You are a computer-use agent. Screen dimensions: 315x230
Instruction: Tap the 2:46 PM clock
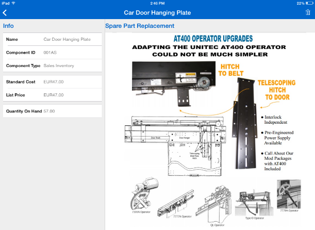pos(157,3)
